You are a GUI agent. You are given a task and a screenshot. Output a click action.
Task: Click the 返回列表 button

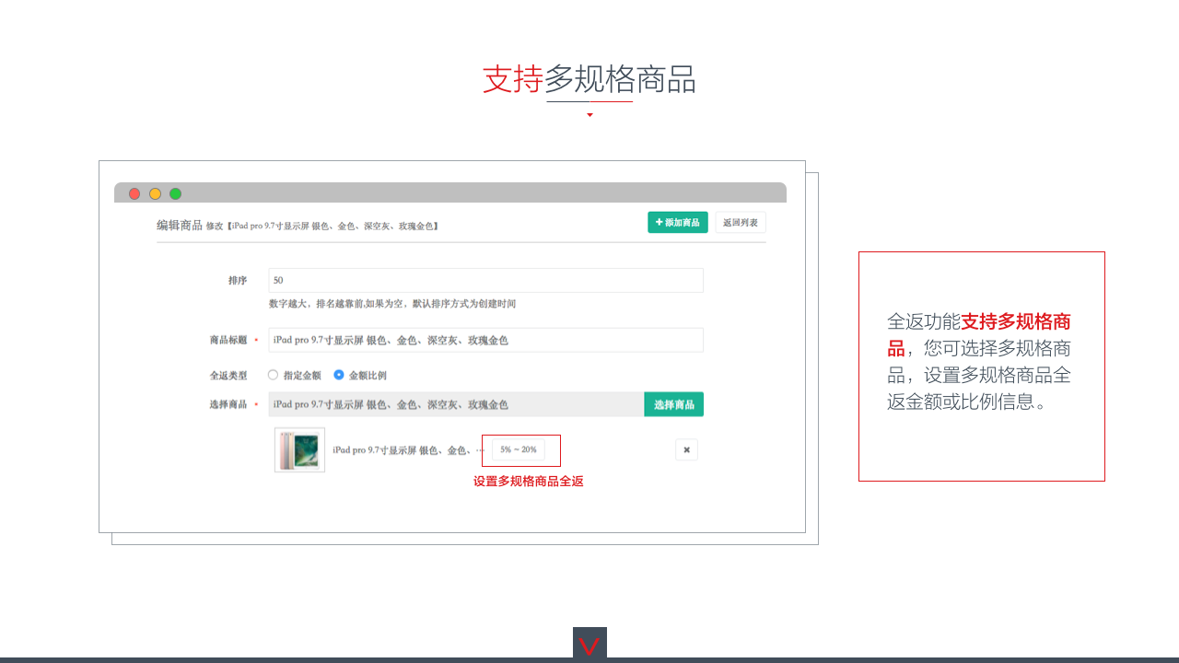740,222
